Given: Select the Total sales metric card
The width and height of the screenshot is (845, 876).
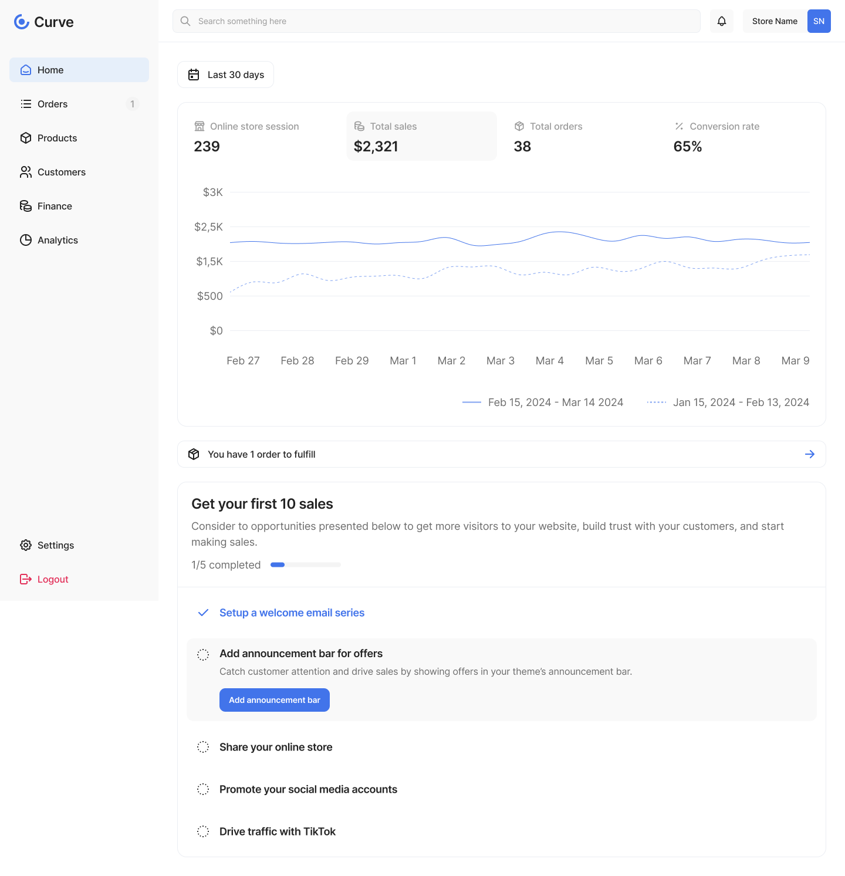Looking at the screenshot, I should point(422,136).
